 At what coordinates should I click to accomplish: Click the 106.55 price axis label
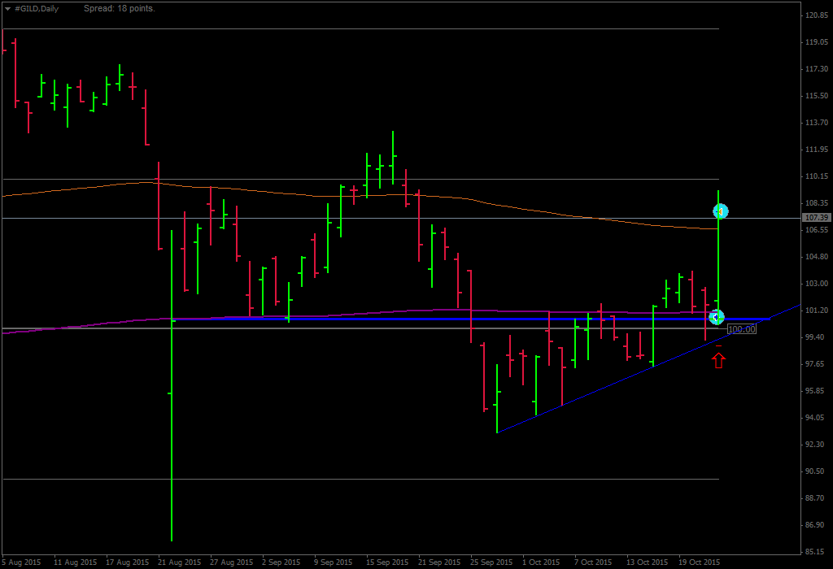[x=817, y=230]
